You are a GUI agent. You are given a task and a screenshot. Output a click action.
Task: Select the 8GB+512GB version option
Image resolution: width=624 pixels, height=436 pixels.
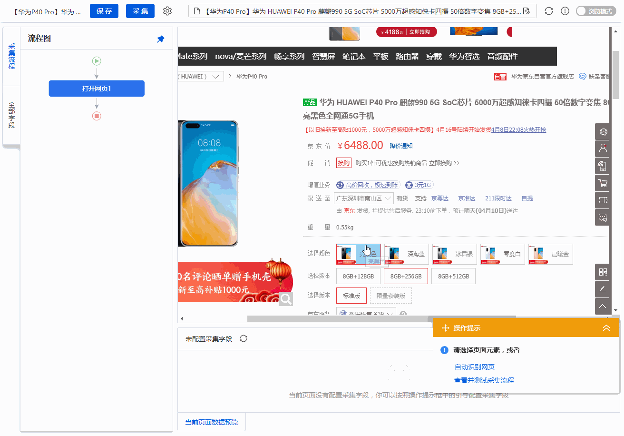click(453, 276)
